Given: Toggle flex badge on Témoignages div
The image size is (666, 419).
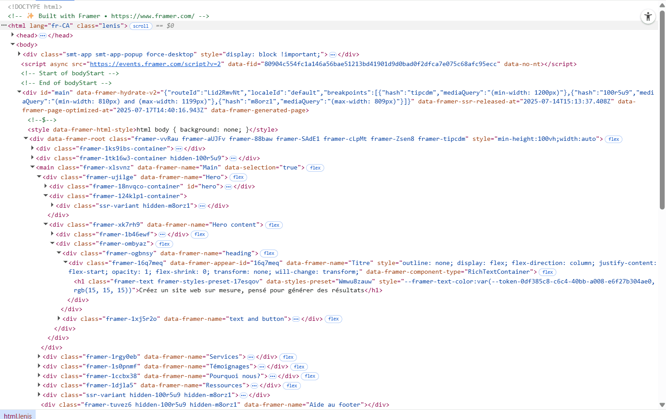Looking at the screenshot, I should click(299, 367).
